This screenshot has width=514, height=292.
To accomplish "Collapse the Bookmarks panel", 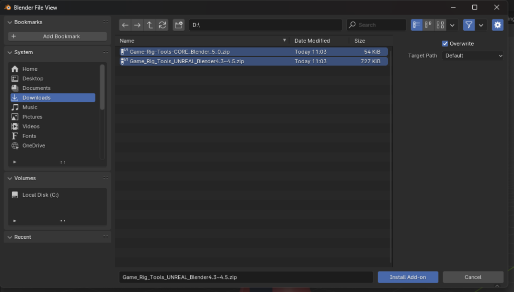I will [10, 22].
